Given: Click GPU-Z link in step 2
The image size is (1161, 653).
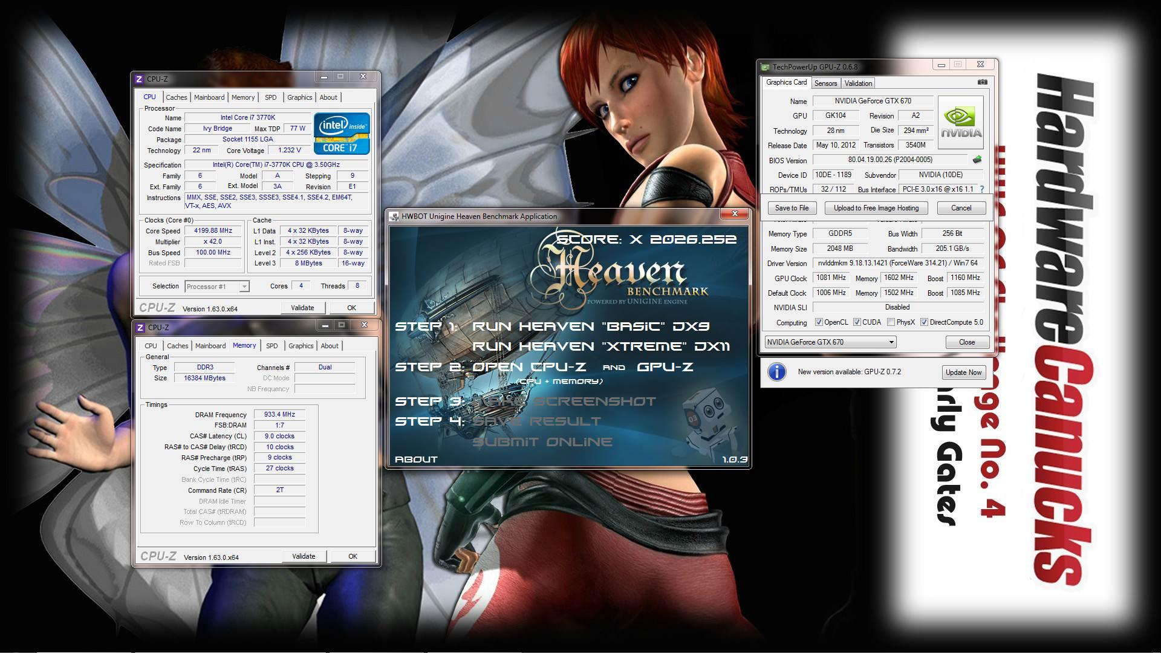Looking at the screenshot, I should click(665, 367).
